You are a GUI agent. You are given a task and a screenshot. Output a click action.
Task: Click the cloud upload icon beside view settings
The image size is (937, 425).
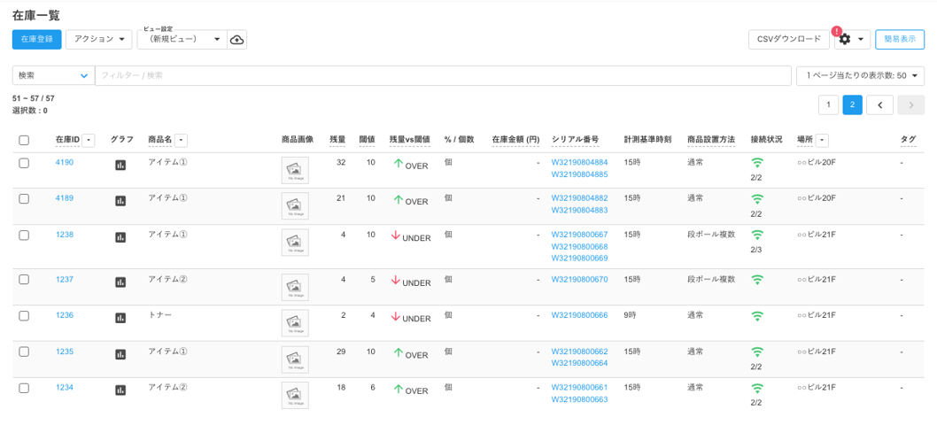tap(236, 40)
